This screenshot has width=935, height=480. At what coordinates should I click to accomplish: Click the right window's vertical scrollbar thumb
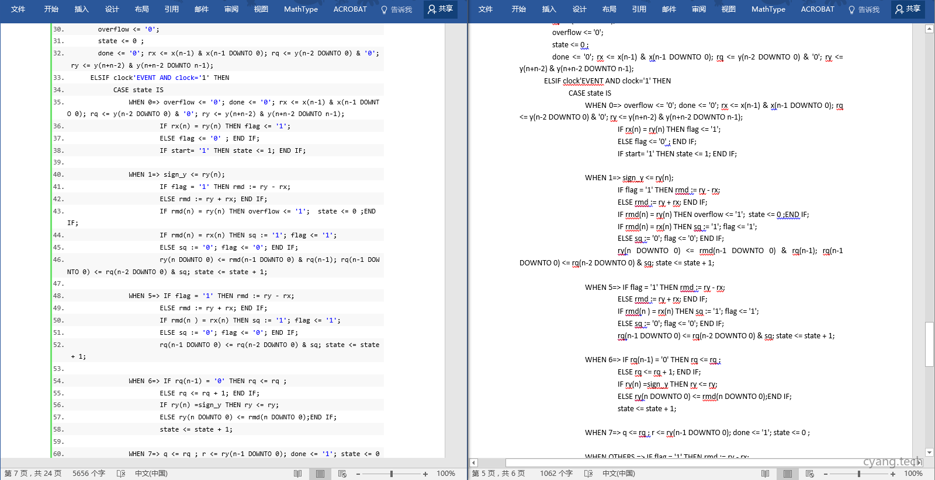click(x=929, y=344)
